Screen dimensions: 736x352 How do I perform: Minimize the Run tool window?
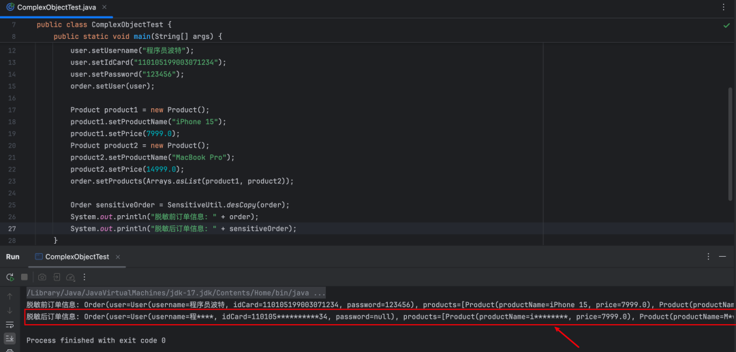(723, 257)
